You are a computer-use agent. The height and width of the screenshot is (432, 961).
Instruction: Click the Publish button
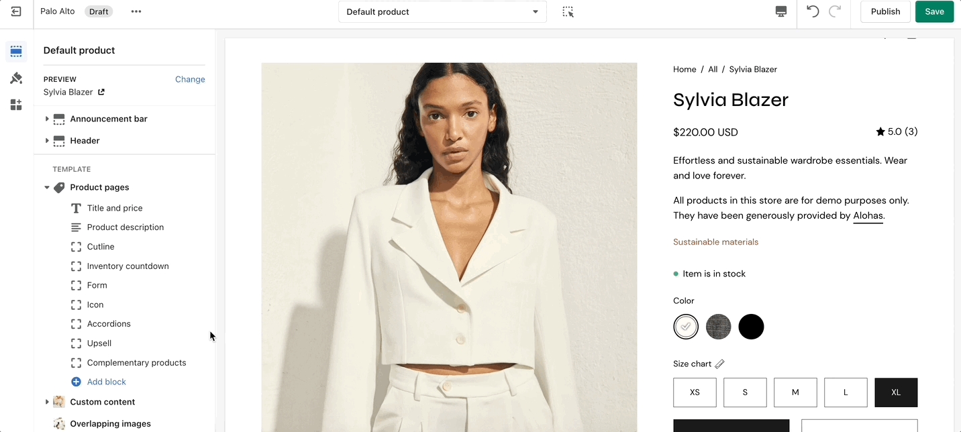point(885,11)
